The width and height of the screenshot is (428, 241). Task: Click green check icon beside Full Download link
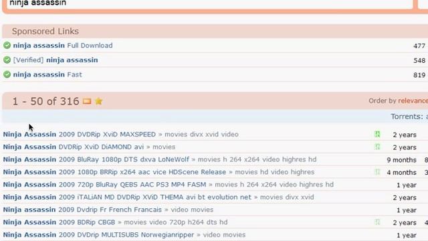pyautogui.click(x=7, y=46)
